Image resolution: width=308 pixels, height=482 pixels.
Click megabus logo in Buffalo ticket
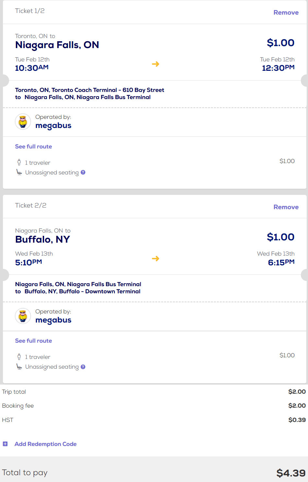(x=23, y=316)
